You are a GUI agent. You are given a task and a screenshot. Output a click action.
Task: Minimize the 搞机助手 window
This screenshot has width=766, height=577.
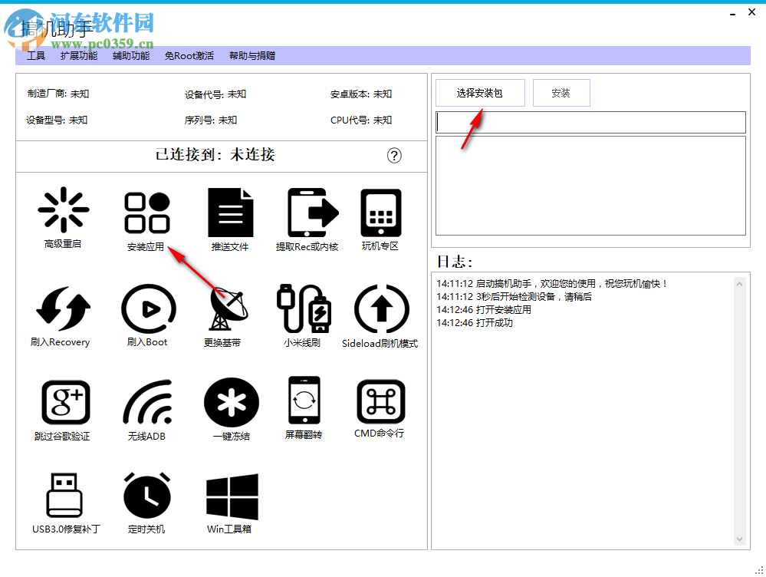[732, 13]
